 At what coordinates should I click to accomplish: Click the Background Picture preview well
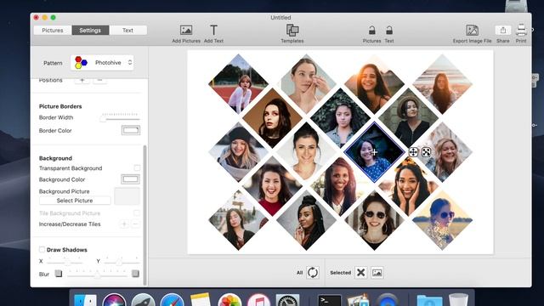pyautogui.click(x=127, y=196)
